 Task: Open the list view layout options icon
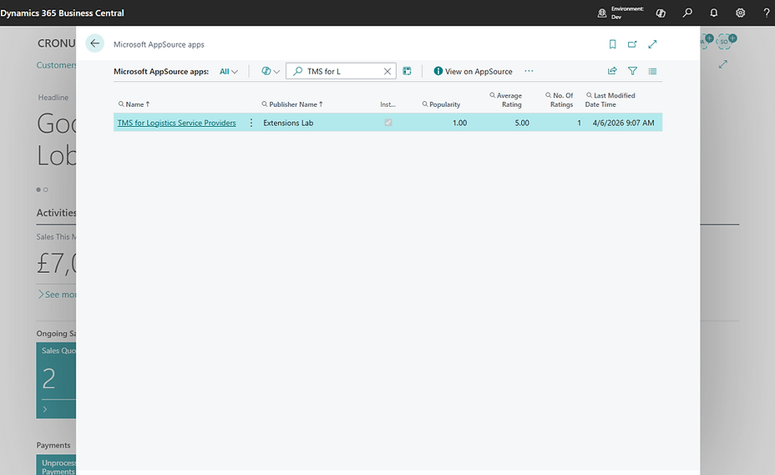[652, 71]
